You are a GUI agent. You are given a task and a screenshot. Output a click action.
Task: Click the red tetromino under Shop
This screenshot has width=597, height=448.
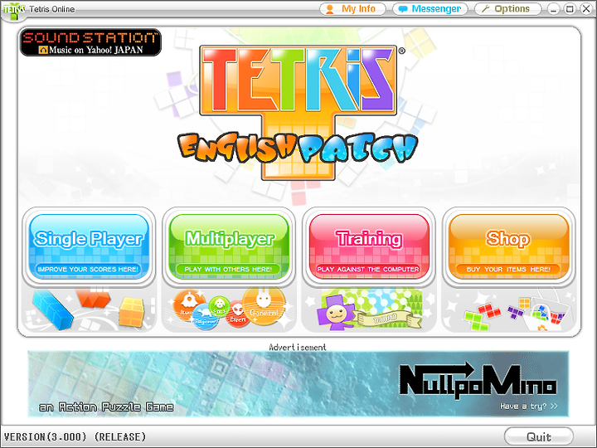(490, 310)
